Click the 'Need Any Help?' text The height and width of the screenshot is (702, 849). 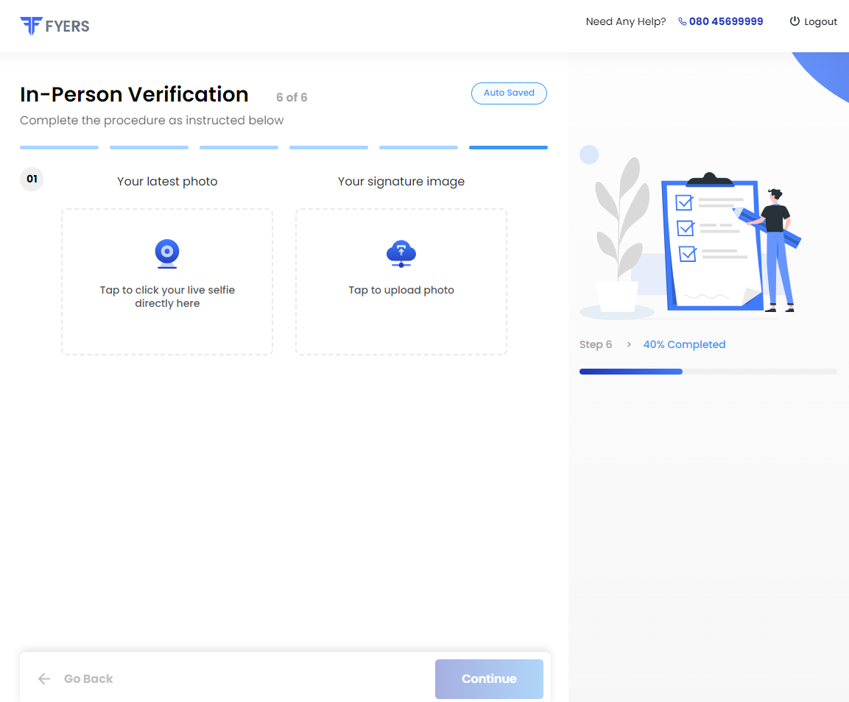(x=626, y=21)
